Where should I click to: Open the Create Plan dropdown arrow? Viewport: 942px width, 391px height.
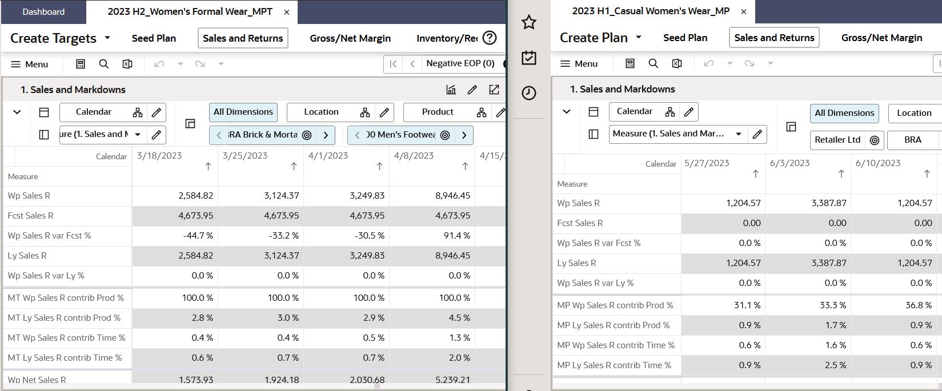tap(639, 38)
